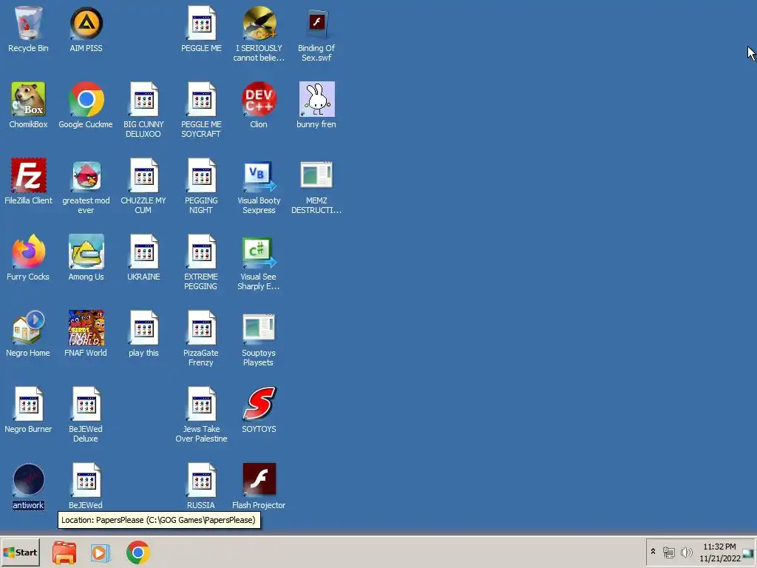Image resolution: width=757 pixels, height=568 pixels.
Task: Click the Start button
Action: [x=20, y=552]
